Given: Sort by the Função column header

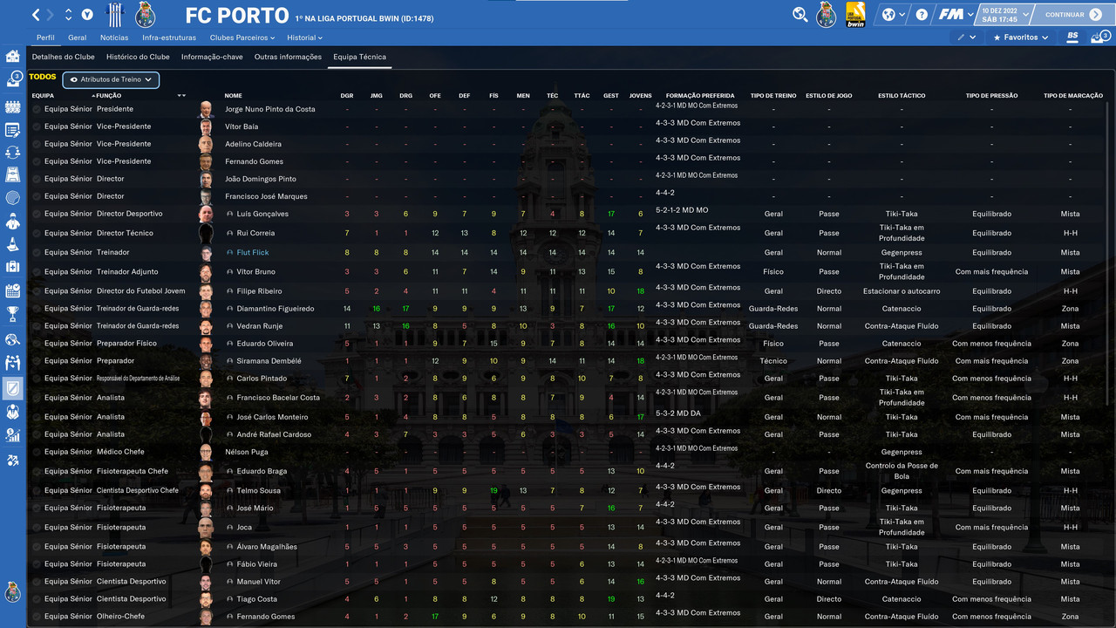Looking at the screenshot, I should pyautogui.click(x=109, y=95).
